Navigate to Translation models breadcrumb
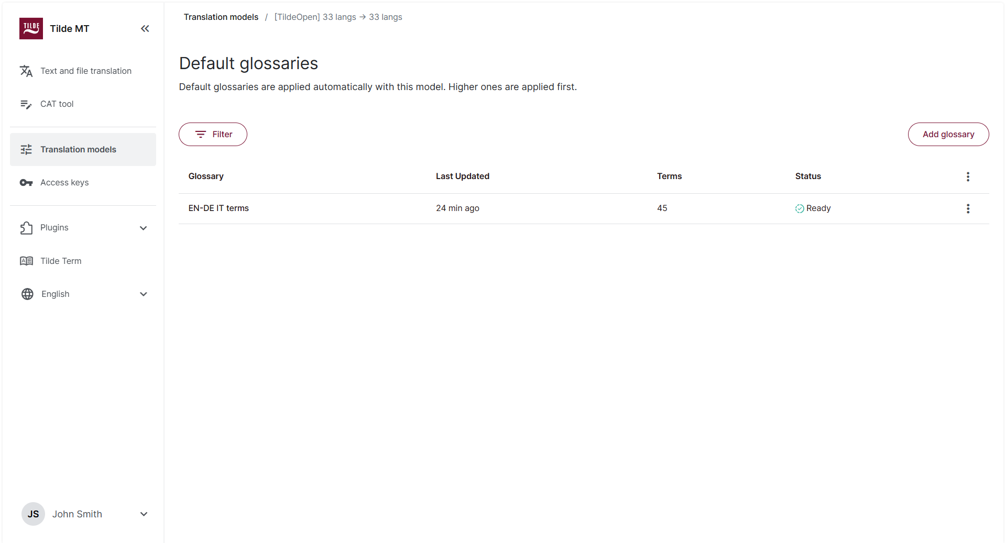1005x543 pixels. (x=221, y=17)
